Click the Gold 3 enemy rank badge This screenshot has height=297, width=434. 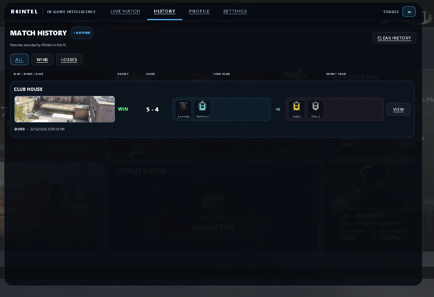pyautogui.click(x=297, y=109)
